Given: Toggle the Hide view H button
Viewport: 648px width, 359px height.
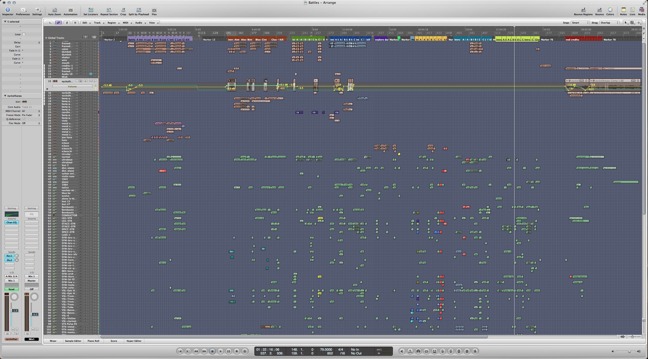Looking at the screenshot, I should pos(75,23).
